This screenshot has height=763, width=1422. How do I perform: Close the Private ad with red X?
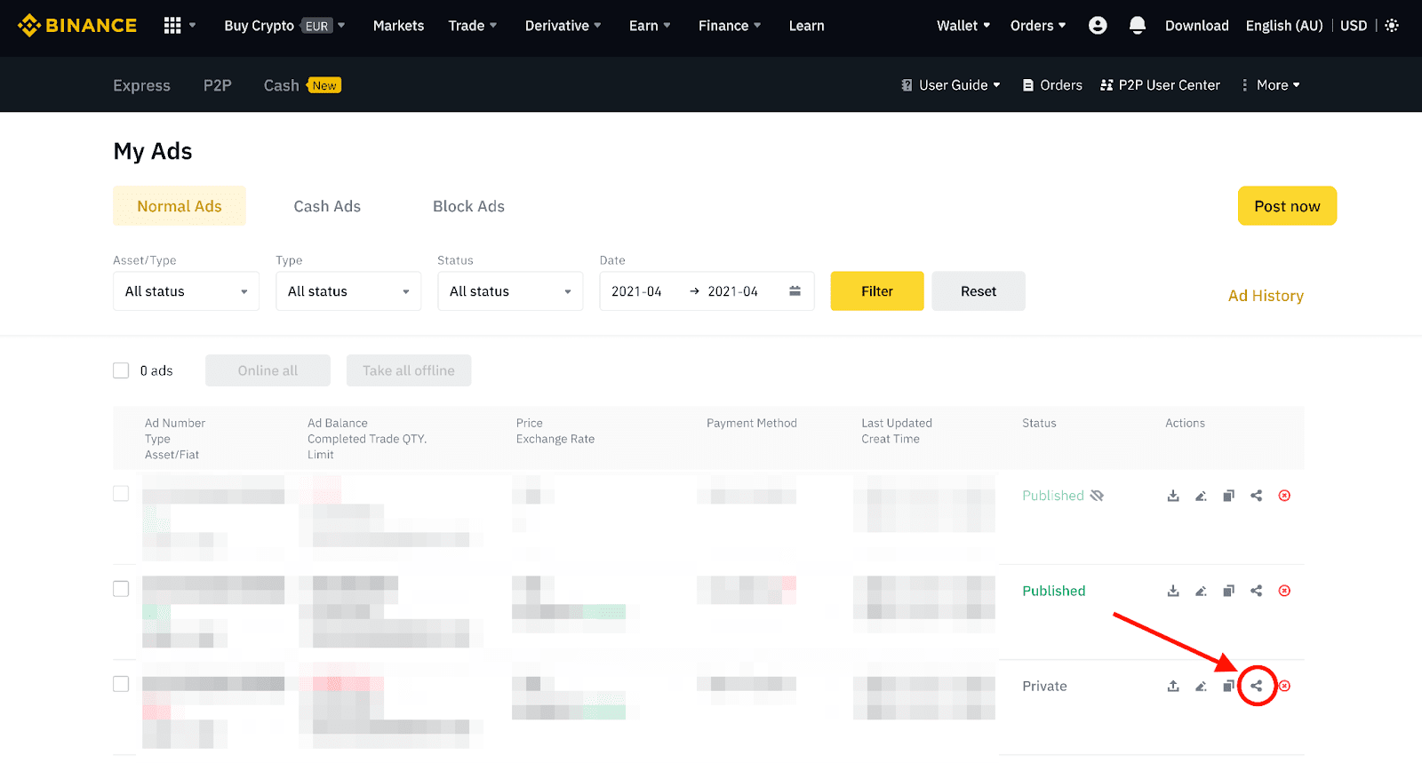pos(1284,686)
